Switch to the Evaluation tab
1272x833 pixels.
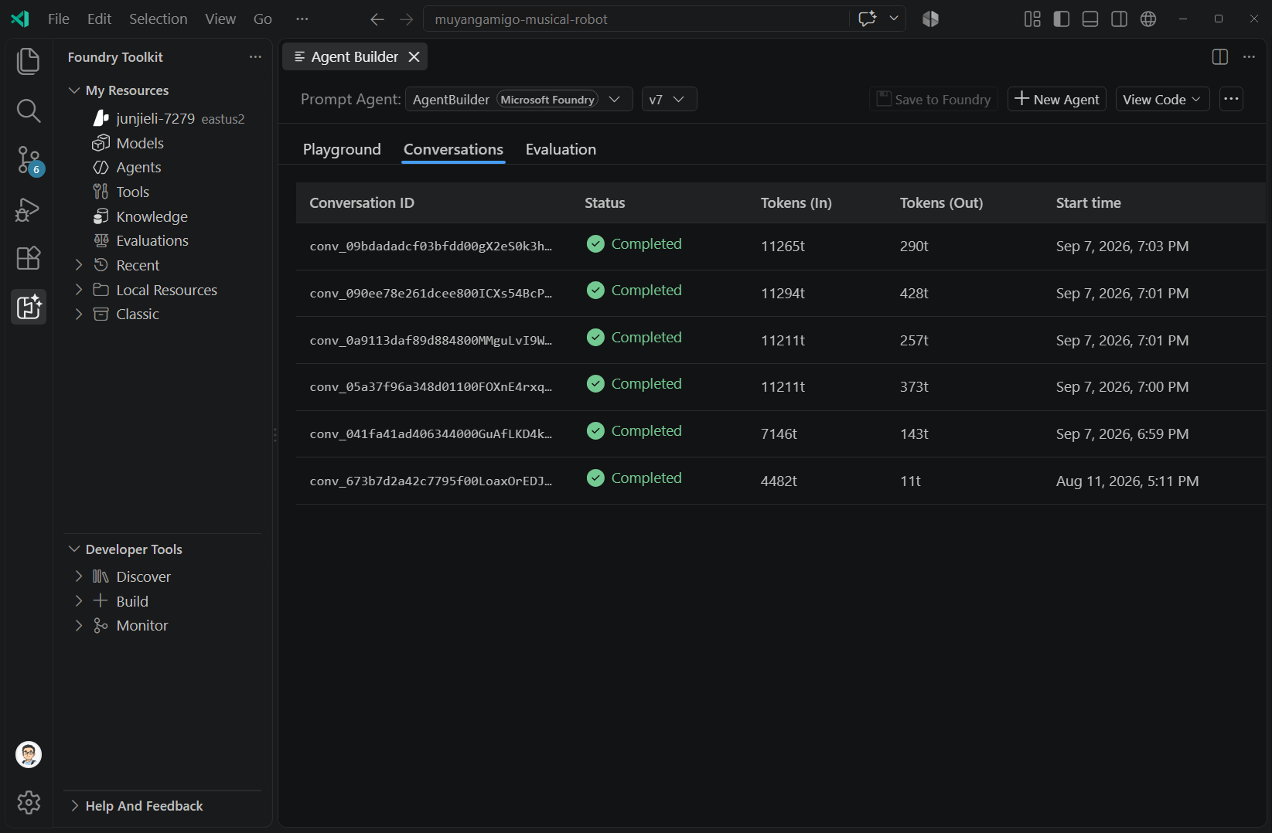click(561, 149)
